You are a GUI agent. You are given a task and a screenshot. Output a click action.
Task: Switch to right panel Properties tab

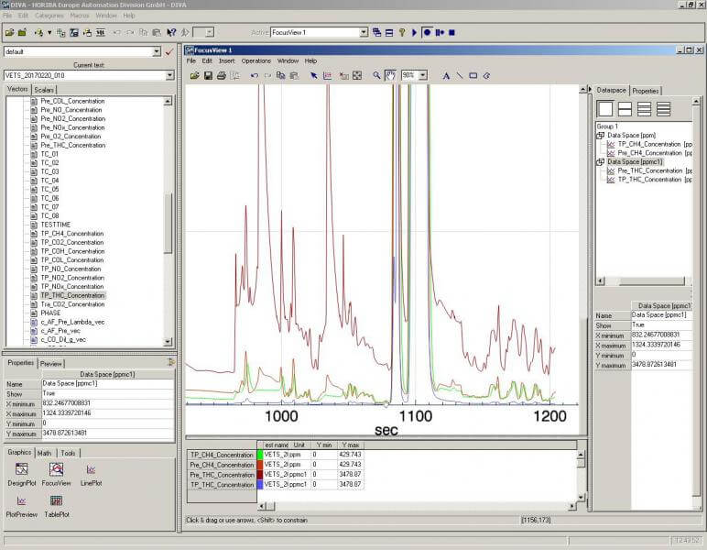pos(646,91)
